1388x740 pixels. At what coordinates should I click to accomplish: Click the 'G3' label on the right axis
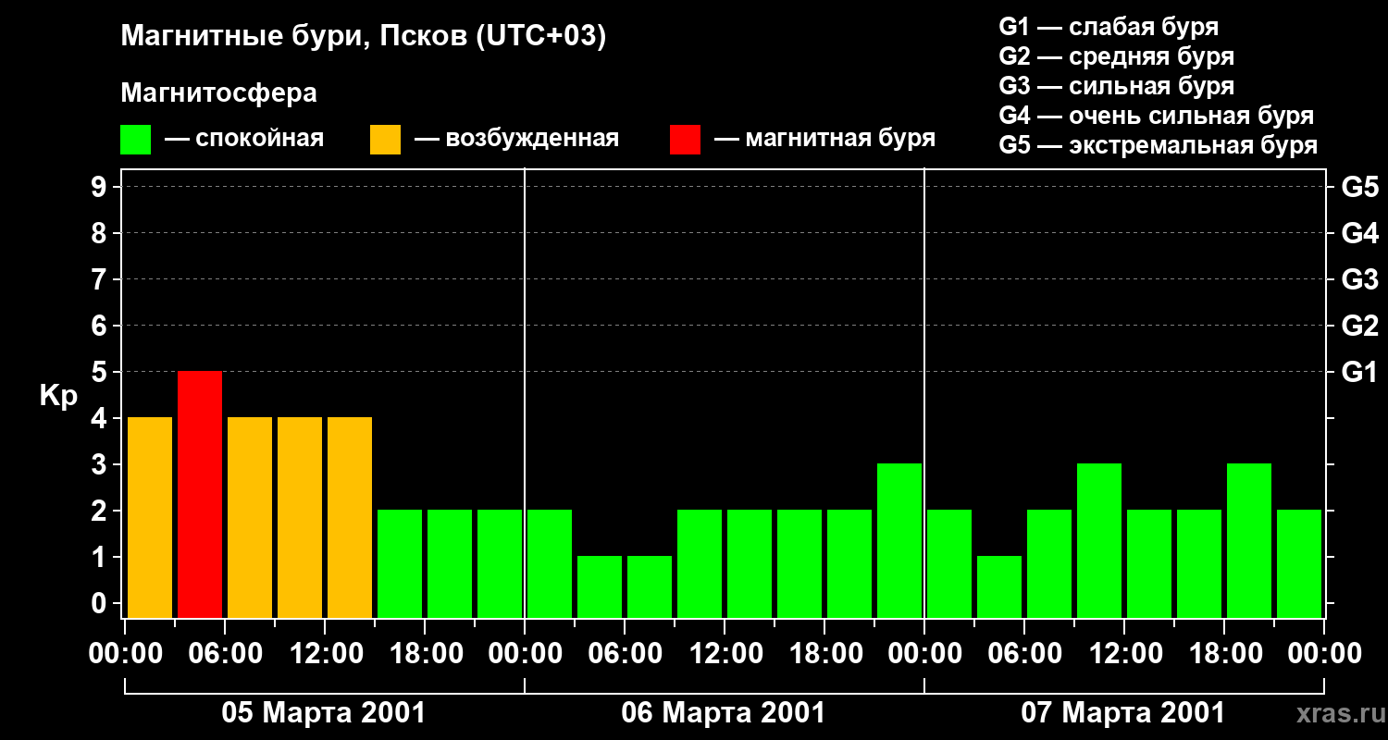tap(1359, 279)
